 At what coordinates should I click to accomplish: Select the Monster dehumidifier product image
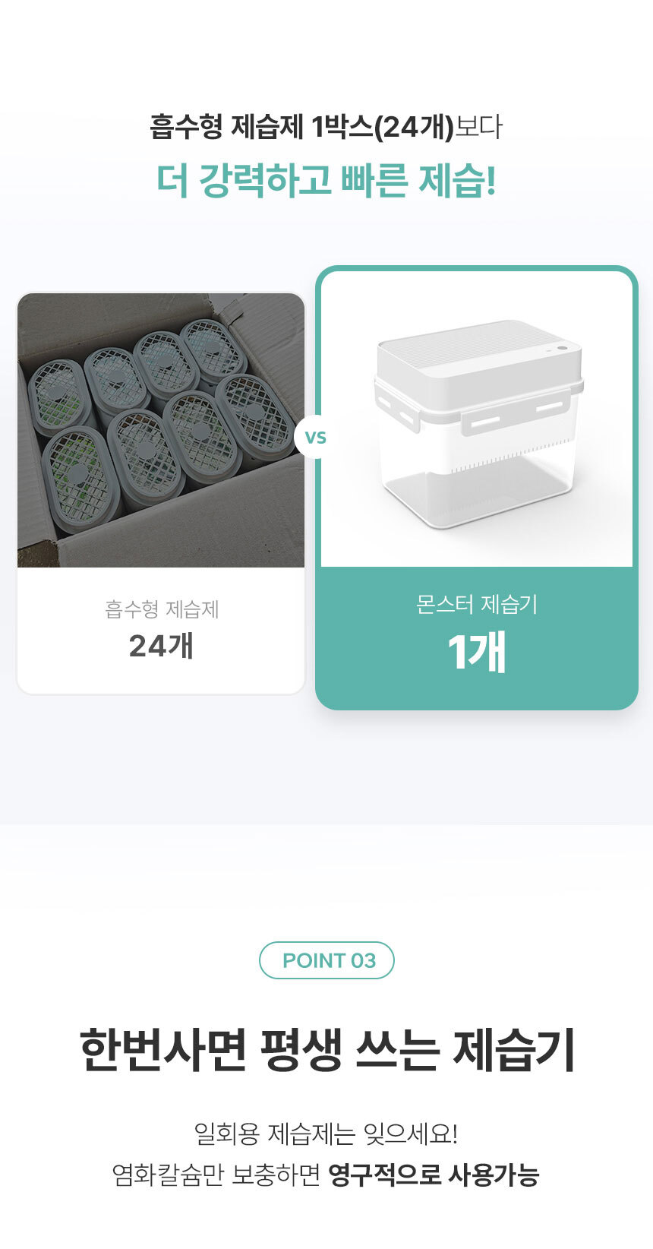(x=477, y=419)
